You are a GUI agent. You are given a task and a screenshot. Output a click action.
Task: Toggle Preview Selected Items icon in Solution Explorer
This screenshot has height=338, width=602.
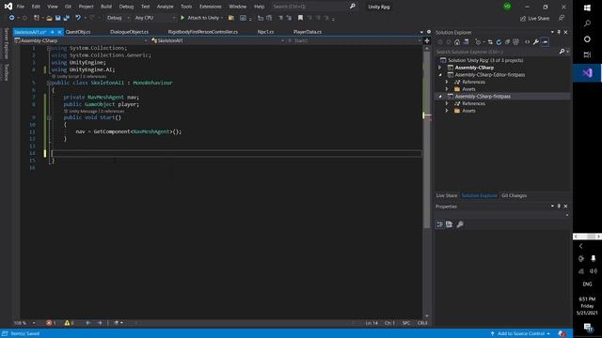tap(545, 42)
